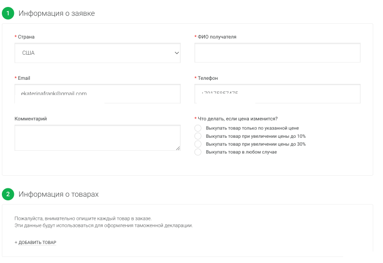This screenshot has height=263, width=383.
Task: Open the Страна country dropdown
Action: tap(97, 53)
